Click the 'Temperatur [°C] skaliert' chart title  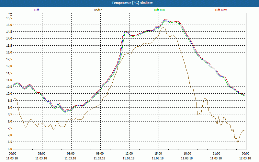click(x=132, y=3)
